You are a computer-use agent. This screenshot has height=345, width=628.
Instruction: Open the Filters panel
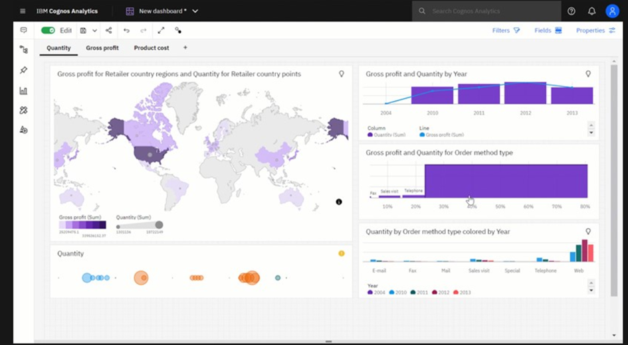pyautogui.click(x=506, y=31)
